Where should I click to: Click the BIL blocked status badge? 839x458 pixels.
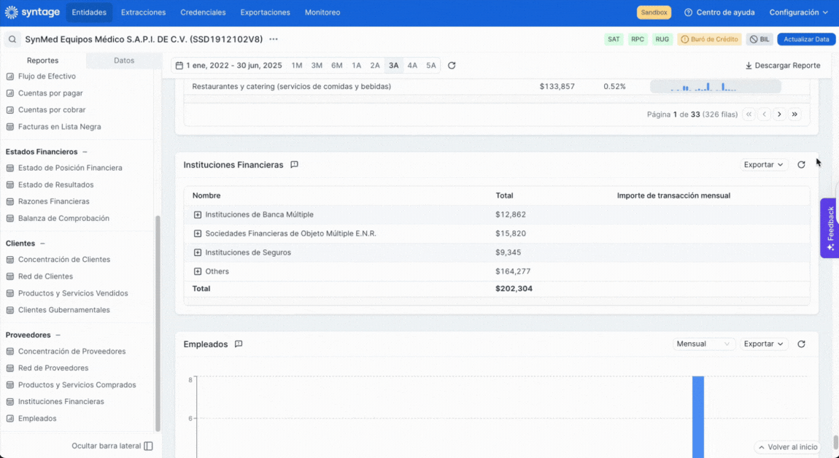tap(759, 39)
